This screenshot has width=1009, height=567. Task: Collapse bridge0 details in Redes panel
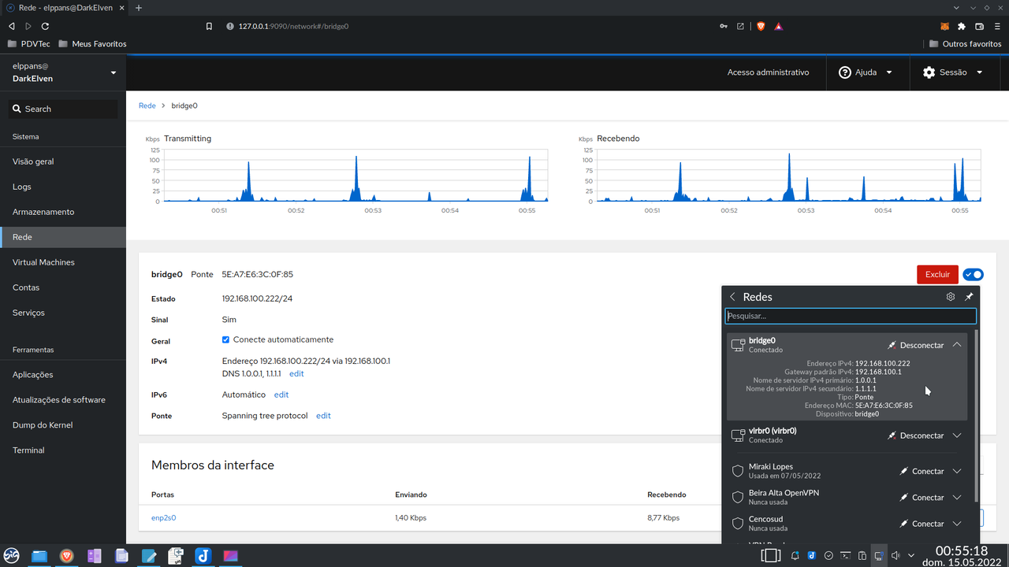956,344
